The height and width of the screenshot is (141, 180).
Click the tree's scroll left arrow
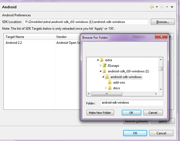pyautogui.click(x=89, y=94)
